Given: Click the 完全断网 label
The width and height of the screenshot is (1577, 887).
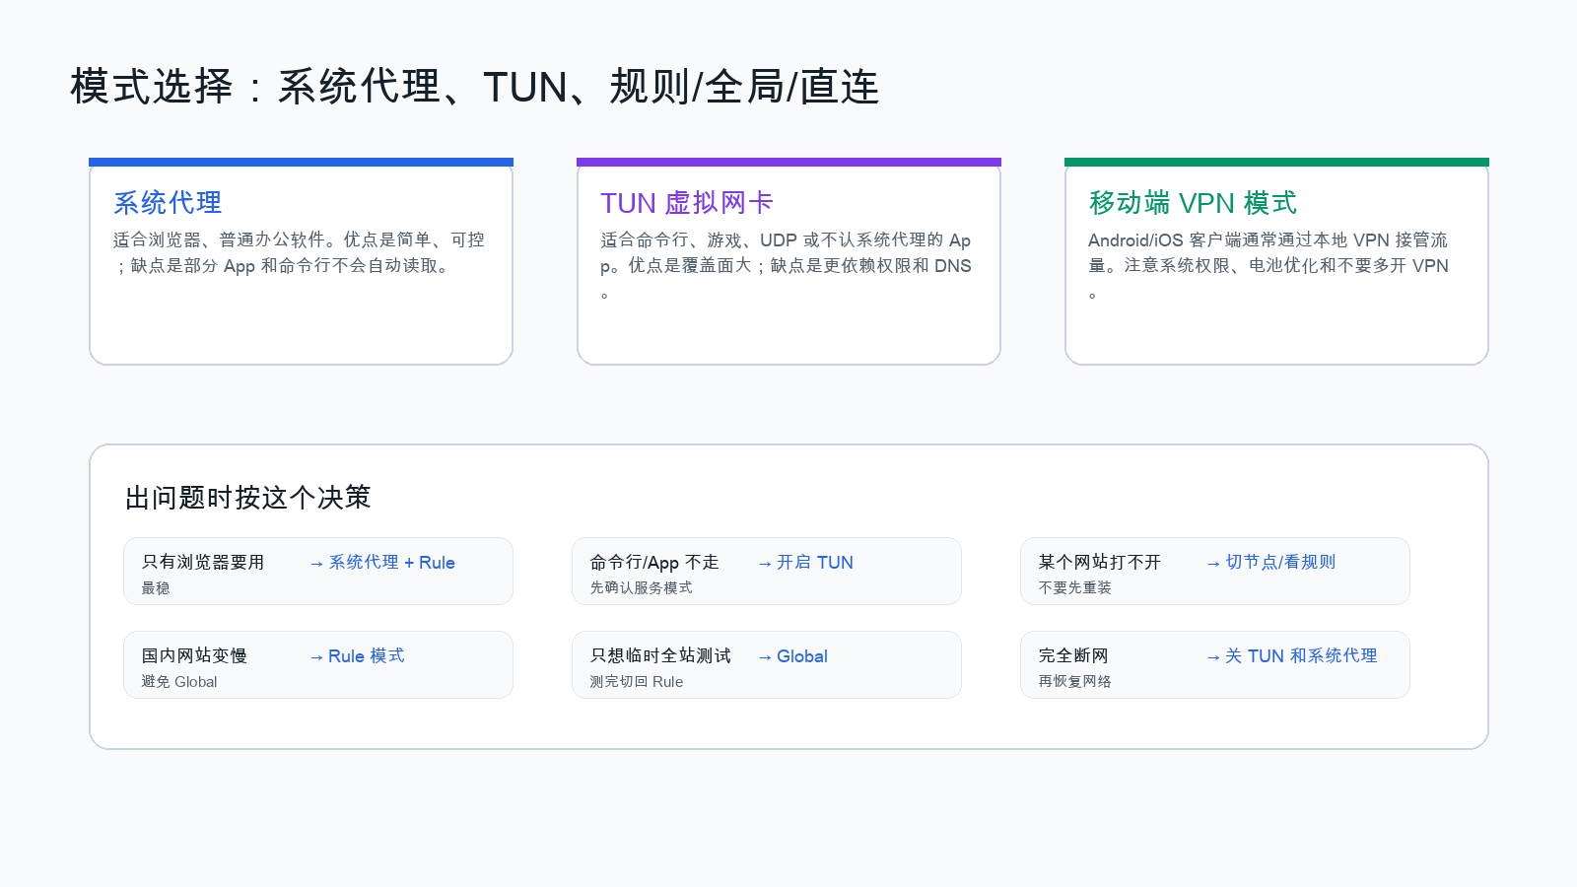Looking at the screenshot, I should pos(1073,655).
